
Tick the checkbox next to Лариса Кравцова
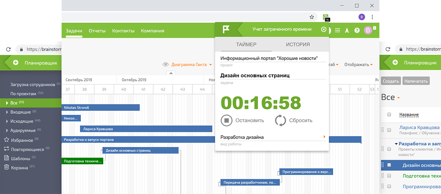389,130
